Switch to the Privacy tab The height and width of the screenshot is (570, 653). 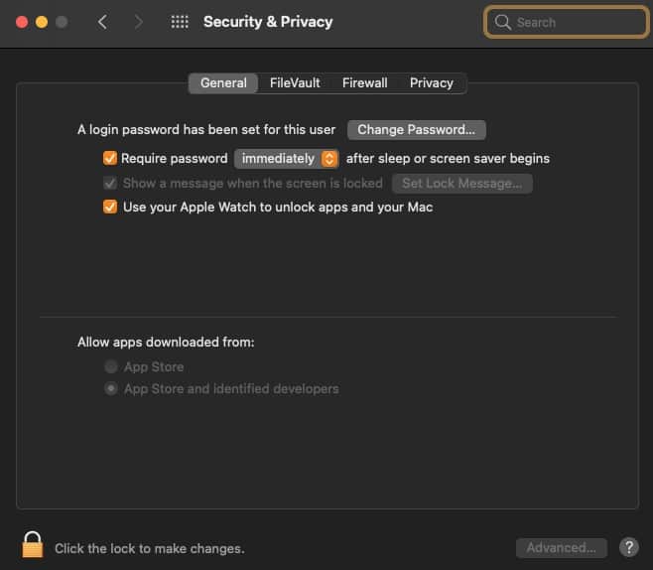point(432,82)
